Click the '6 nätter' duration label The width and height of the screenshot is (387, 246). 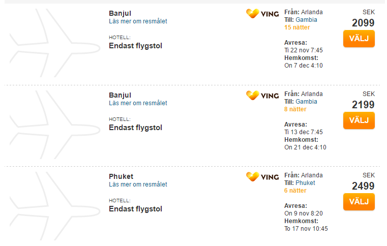pyautogui.click(x=295, y=191)
